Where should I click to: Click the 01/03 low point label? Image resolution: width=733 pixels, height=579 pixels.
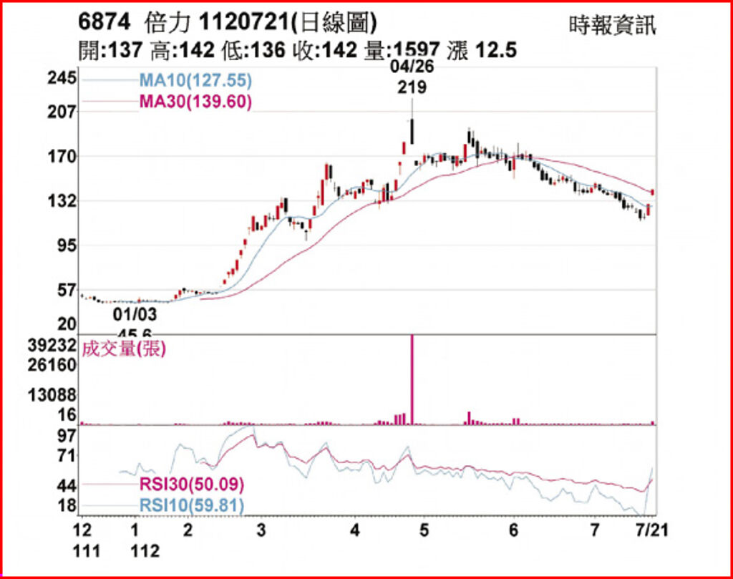coord(135,313)
